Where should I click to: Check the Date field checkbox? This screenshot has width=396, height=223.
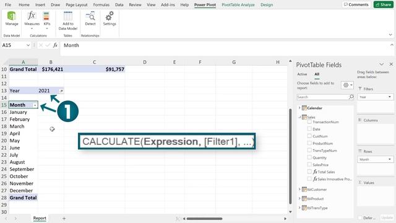coord(309,129)
